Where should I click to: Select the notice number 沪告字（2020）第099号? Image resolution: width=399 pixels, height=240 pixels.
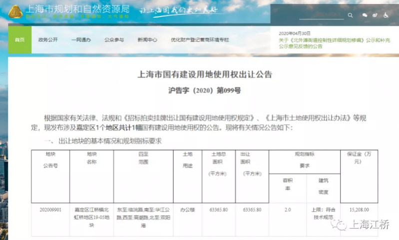(205, 90)
